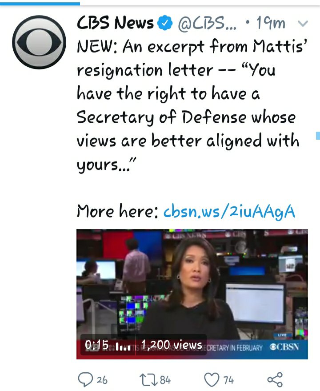Screen dimensions: 320x391
Task: Open the CBS eye logo profile picture
Action: point(39,42)
